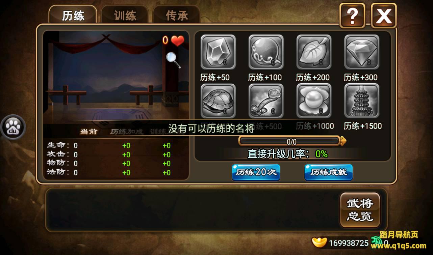Select the pearl clam 历练+1000 item
The image size is (433, 255).
click(x=314, y=101)
